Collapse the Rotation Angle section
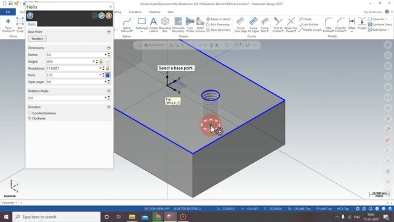Screen dimensions: 394x222 (x=108, y=91)
